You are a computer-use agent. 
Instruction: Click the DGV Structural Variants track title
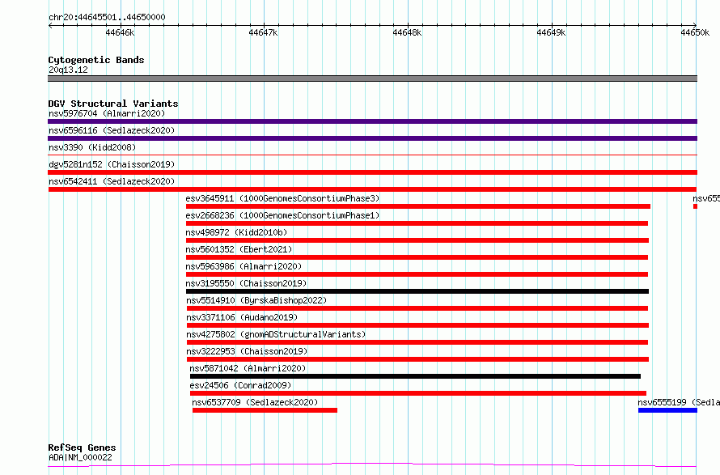click(x=113, y=104)
